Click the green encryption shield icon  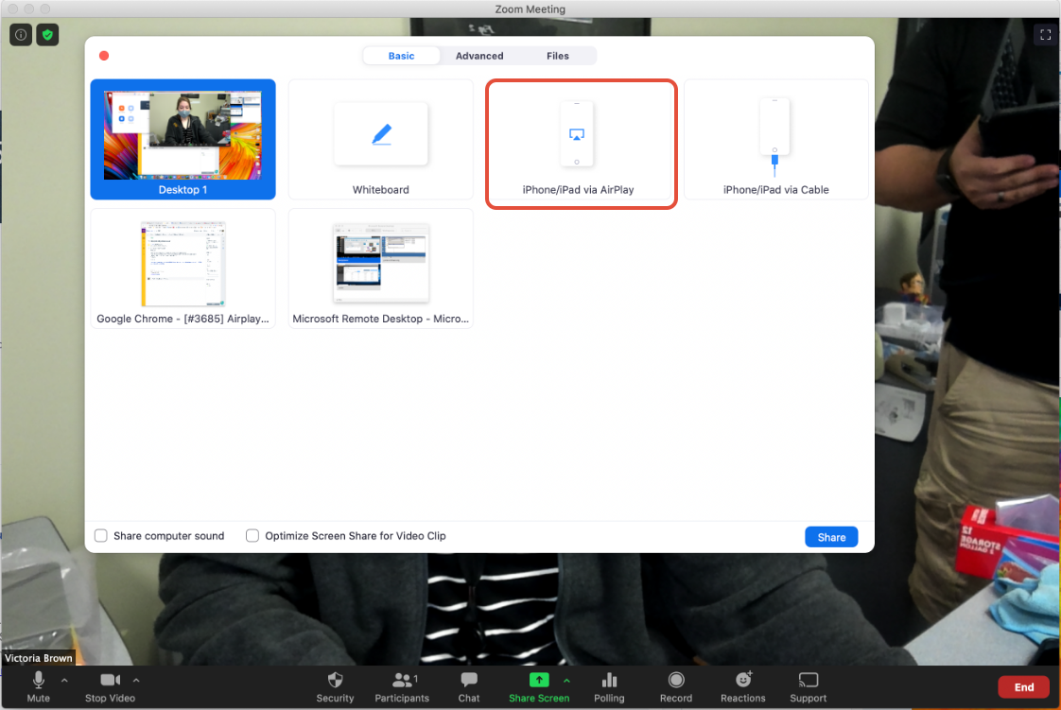[47, 34]
